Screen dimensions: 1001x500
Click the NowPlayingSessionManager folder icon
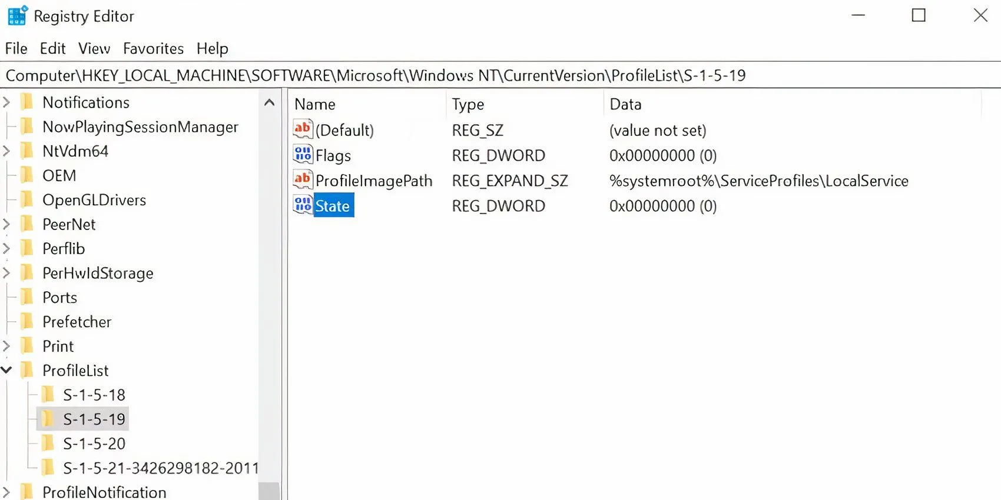pos(26,126)
